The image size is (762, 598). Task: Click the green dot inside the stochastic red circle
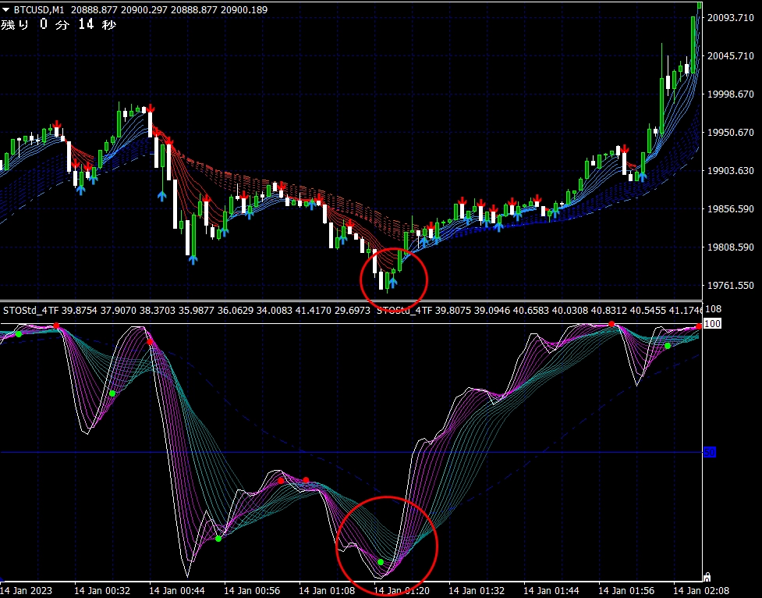381,562
